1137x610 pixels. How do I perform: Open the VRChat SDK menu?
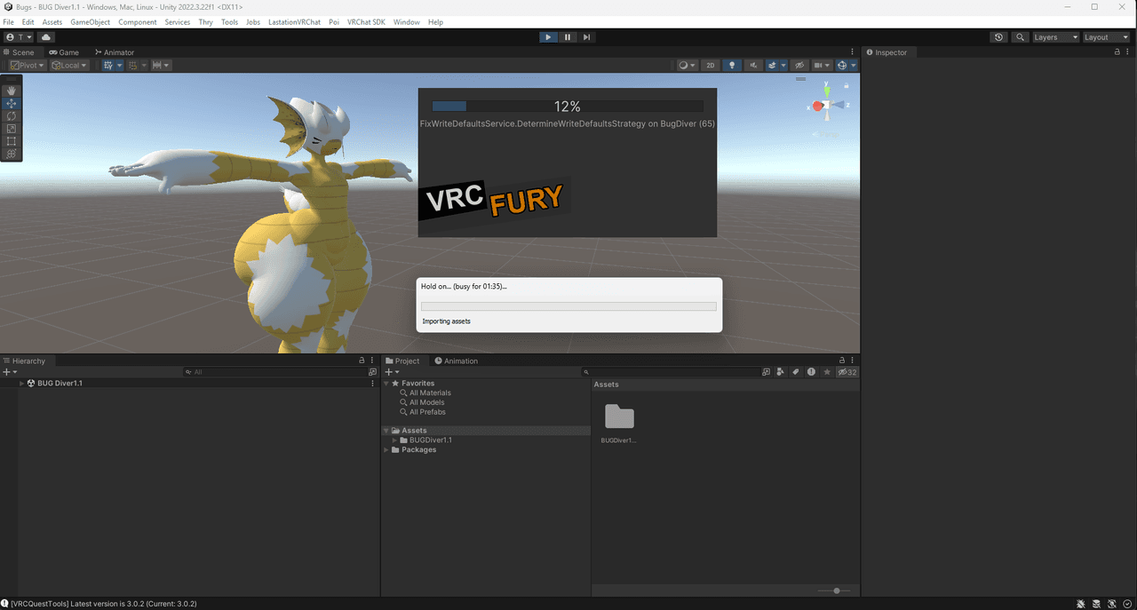click(366, 22)
